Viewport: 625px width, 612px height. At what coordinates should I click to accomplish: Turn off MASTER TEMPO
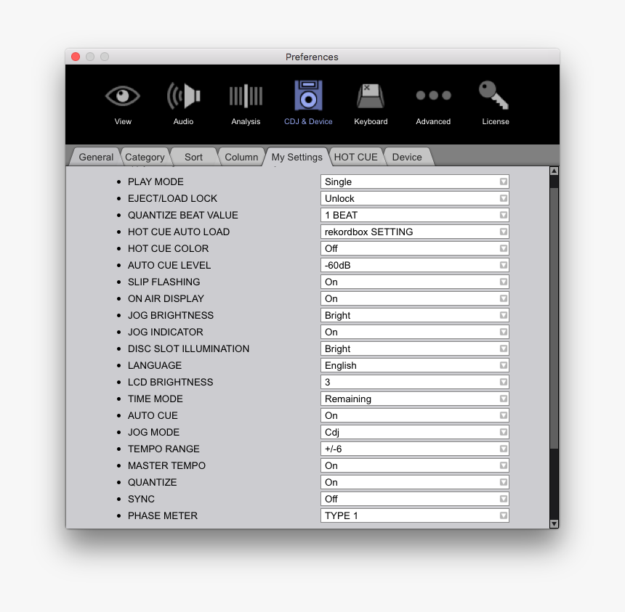tap(414, 465)
